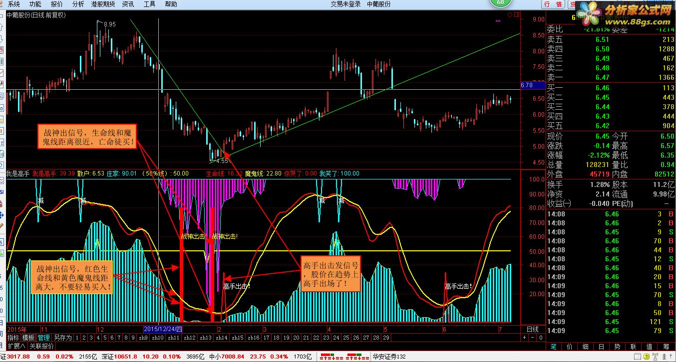Click the 卖五 6.51 order row
This screenshot has width=676, height=362.
[610, 39]
